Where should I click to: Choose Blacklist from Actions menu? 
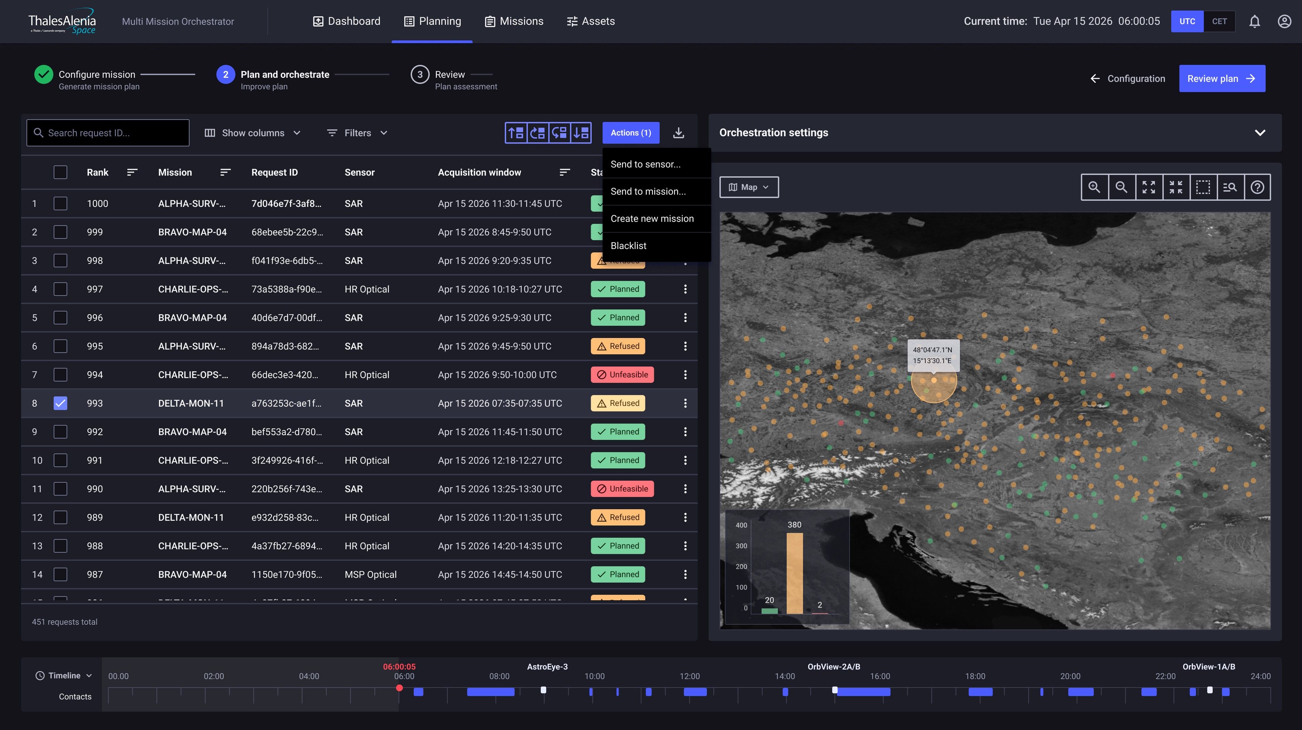pyautogui.click(x=657, y=246)
